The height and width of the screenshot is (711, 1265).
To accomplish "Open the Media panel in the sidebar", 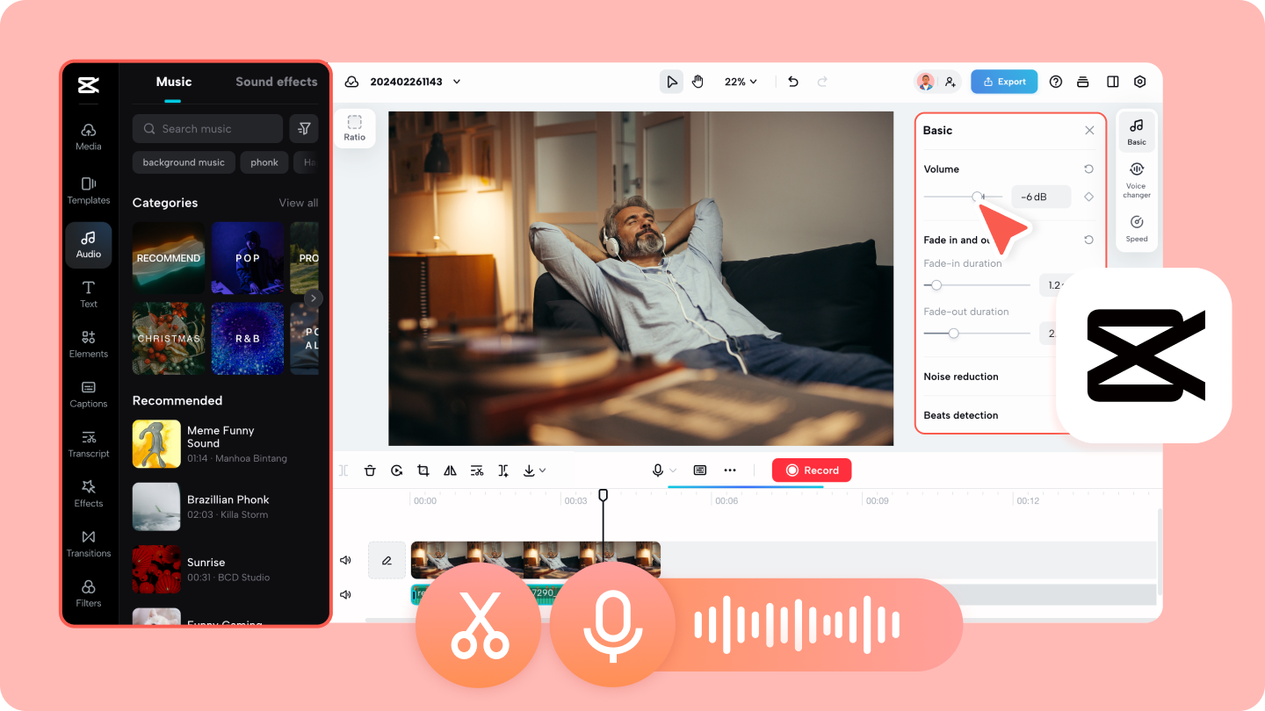I will [88, 136].
